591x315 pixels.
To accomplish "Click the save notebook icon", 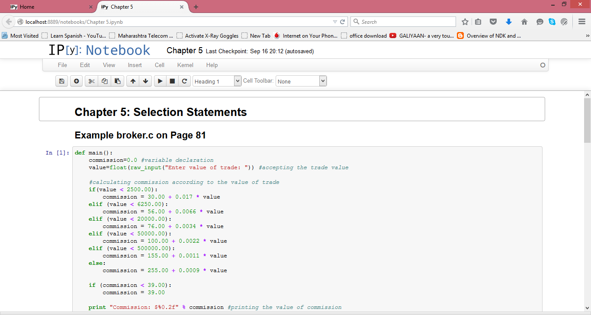I will coord(61,81).
